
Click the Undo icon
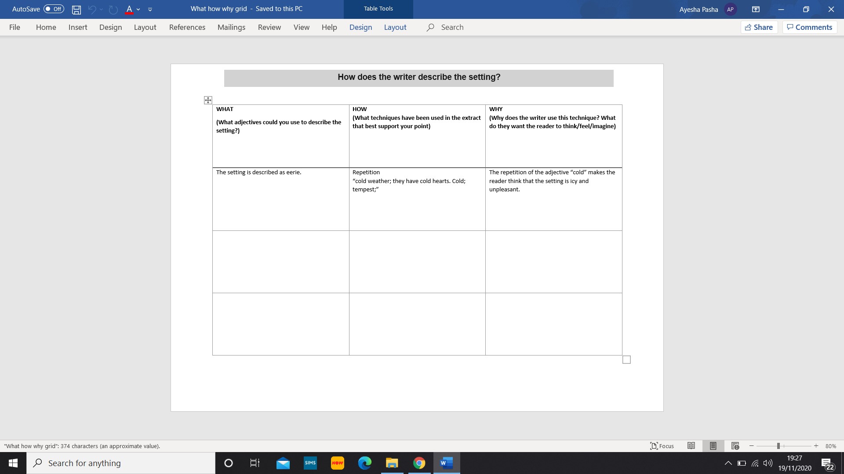point(93,9)
